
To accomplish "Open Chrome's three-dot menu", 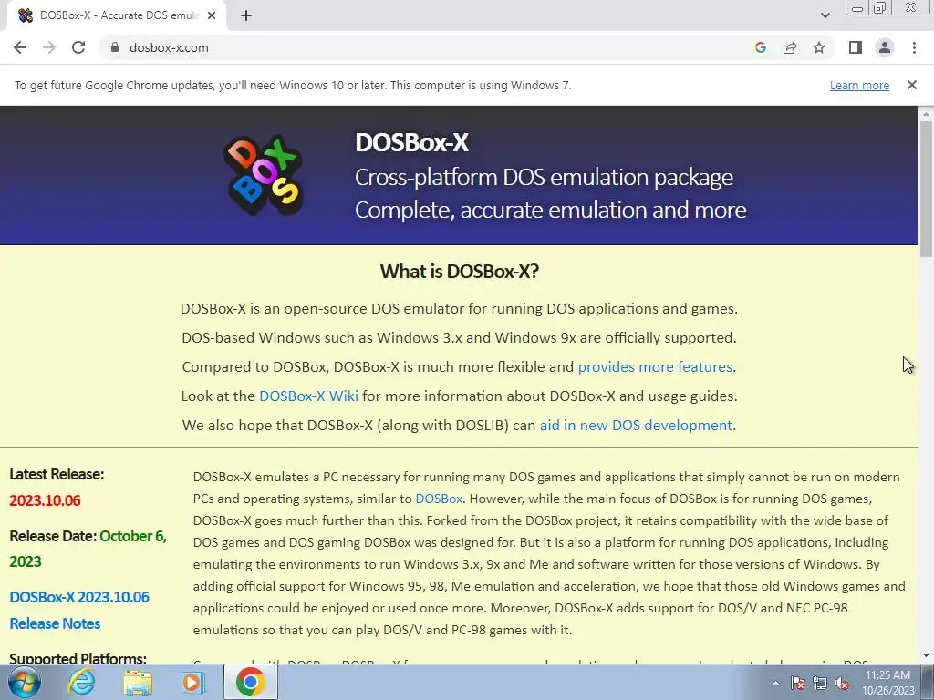I will tap(914, 47).
